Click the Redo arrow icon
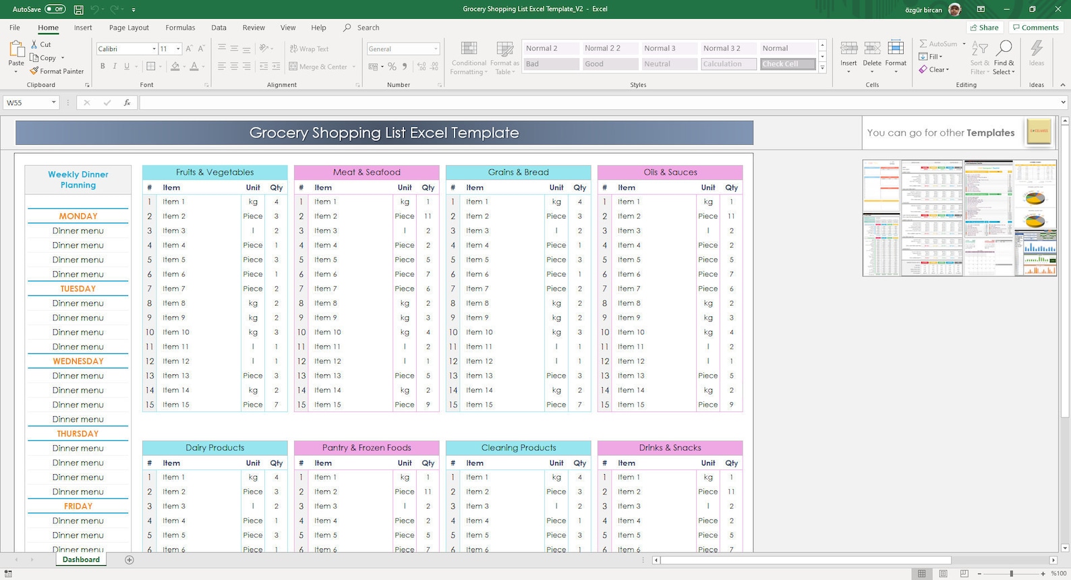Image resolution: width=1071 pixels, height=580 pixels. pyautogui.click(x=114, y=9)
